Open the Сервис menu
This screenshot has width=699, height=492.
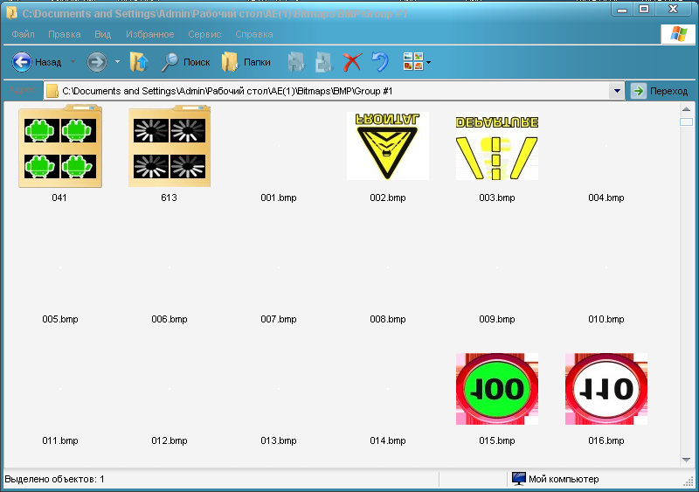tap(205, 34)
